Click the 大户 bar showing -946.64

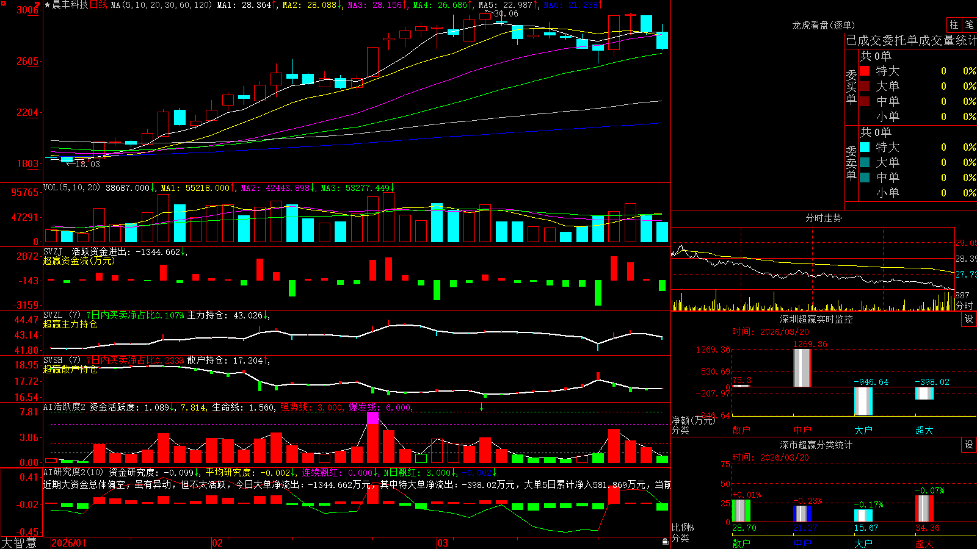pos(863,401)
